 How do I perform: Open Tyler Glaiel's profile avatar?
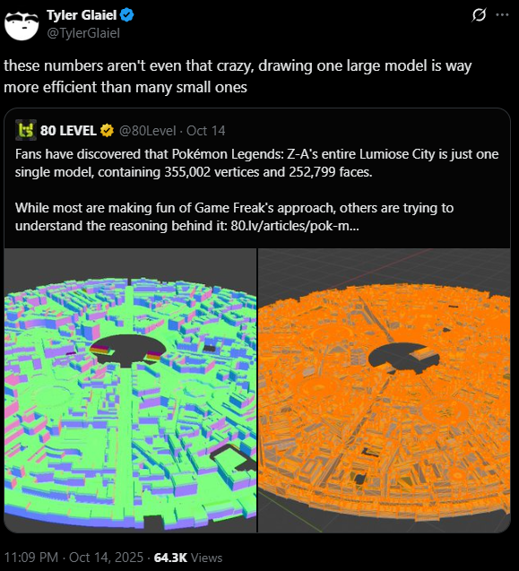[22, 25]
